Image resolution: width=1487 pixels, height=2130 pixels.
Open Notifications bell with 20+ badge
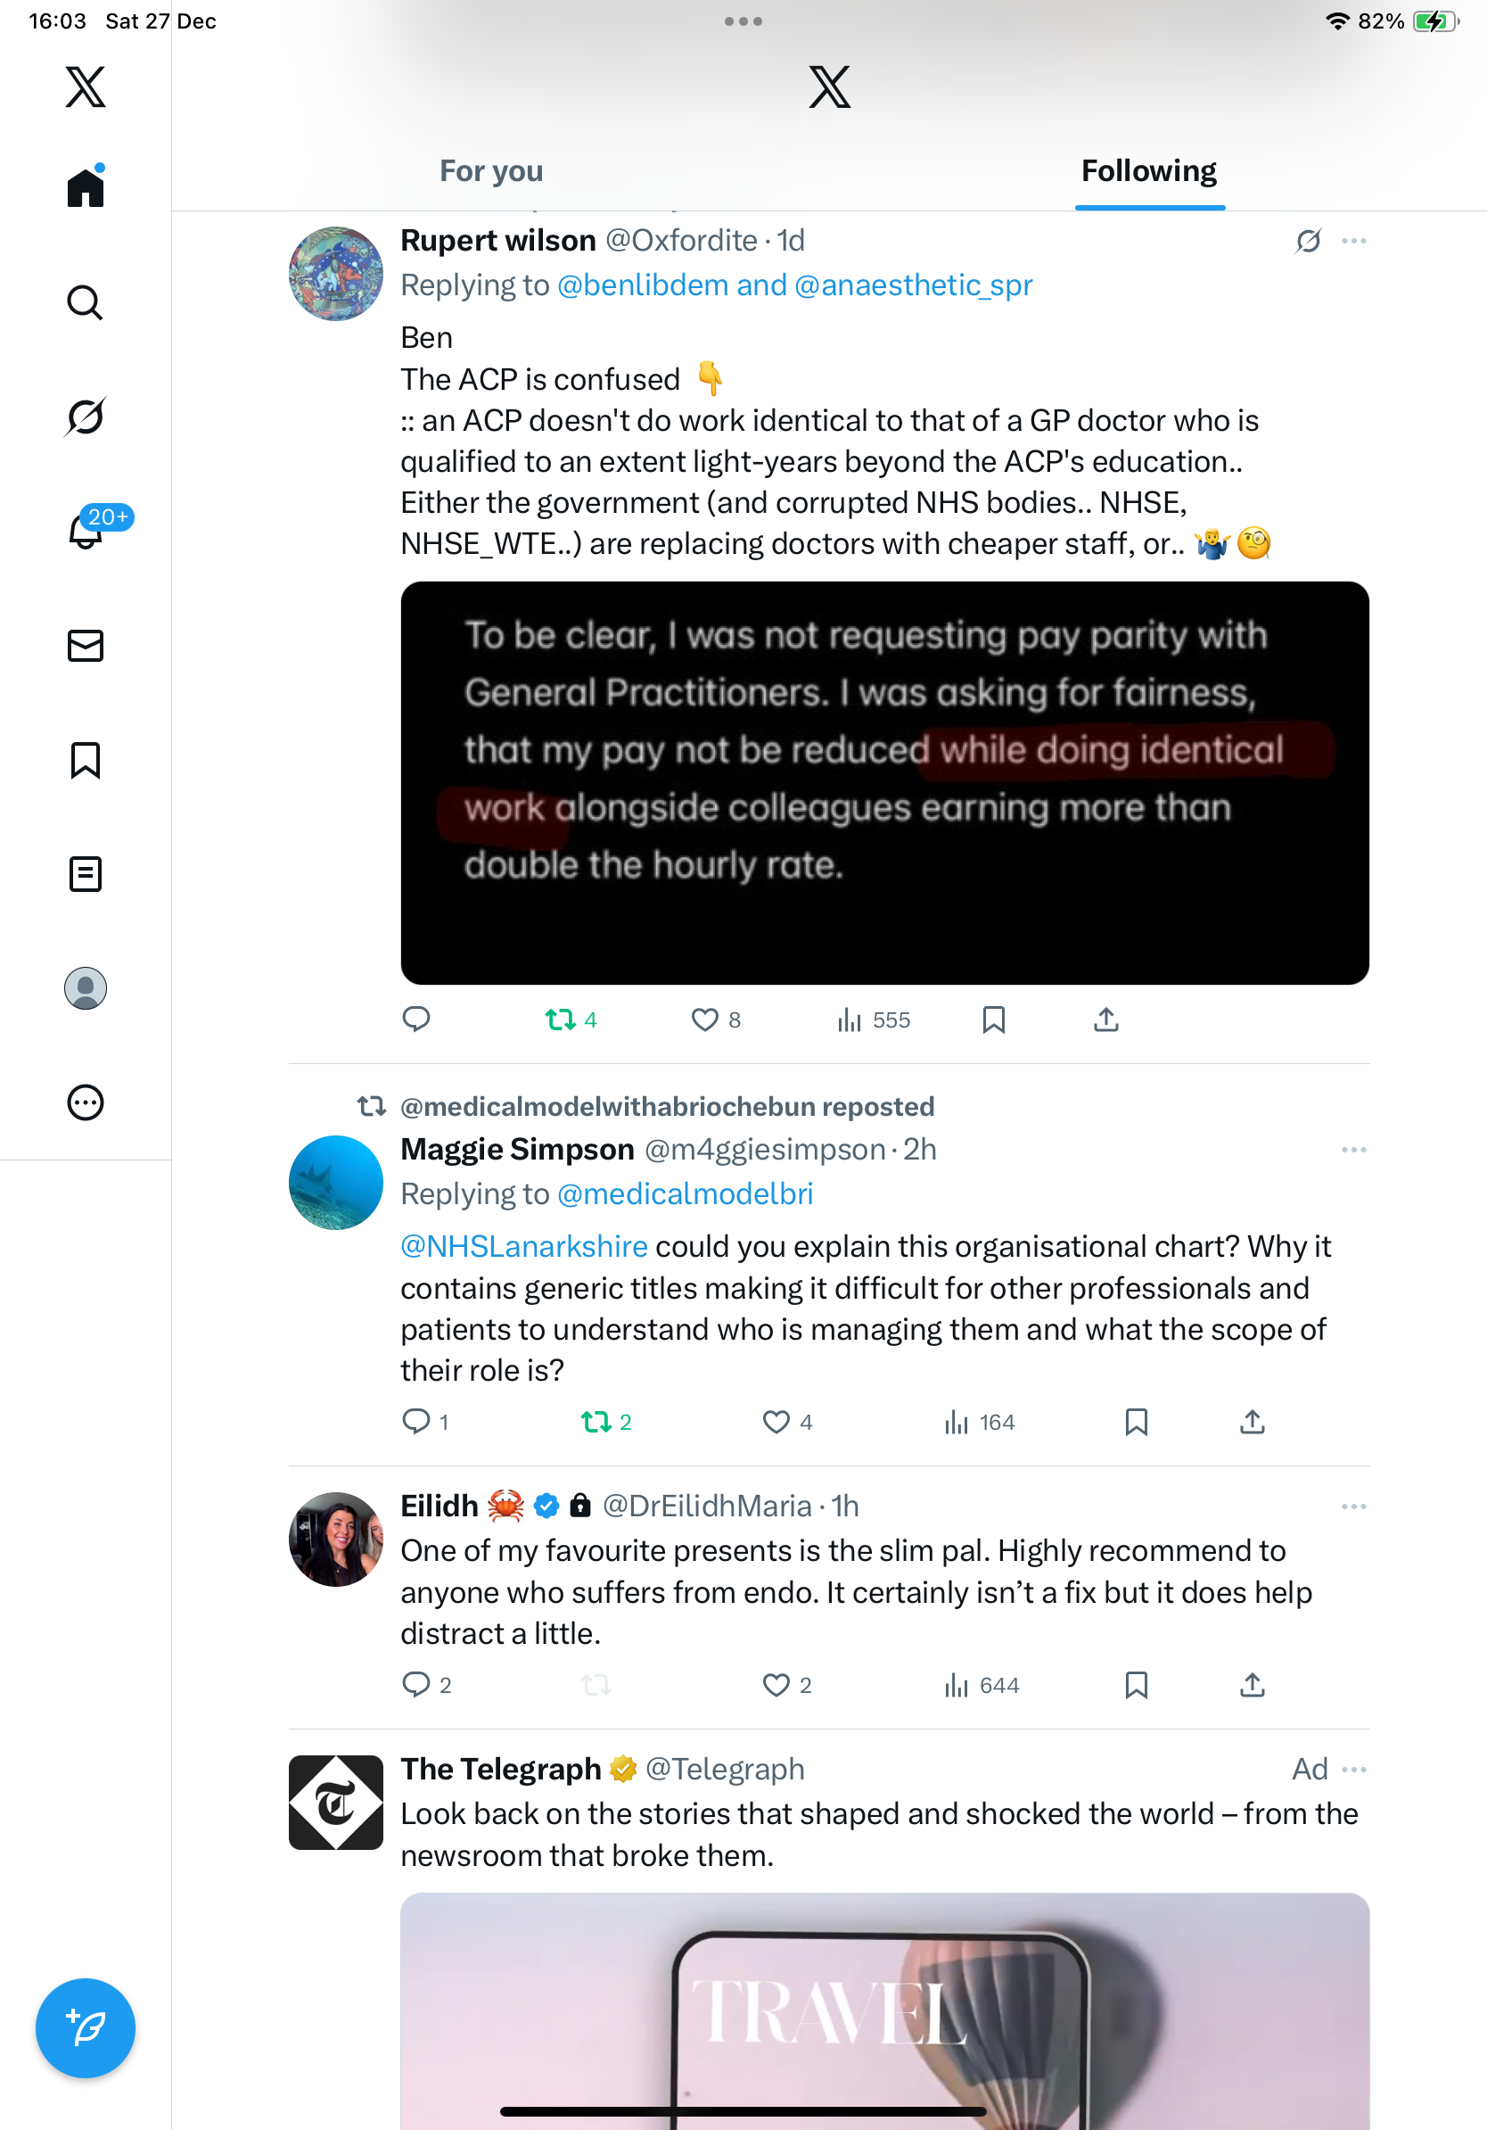(87, 531)
